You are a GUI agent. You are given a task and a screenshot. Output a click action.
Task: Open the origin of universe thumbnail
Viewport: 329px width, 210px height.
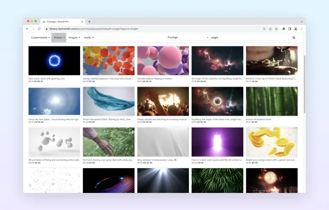[217, 61]
